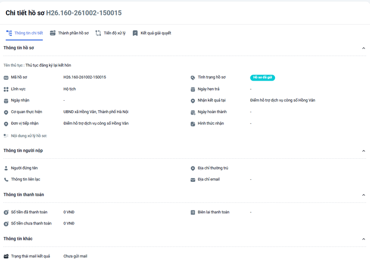Select the Thông tin chi tiết tab
The image size is (370, 266).
tap(24, 33)
